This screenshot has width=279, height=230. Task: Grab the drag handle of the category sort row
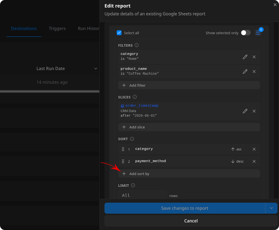pyautogui.click(x=123, y=149)
